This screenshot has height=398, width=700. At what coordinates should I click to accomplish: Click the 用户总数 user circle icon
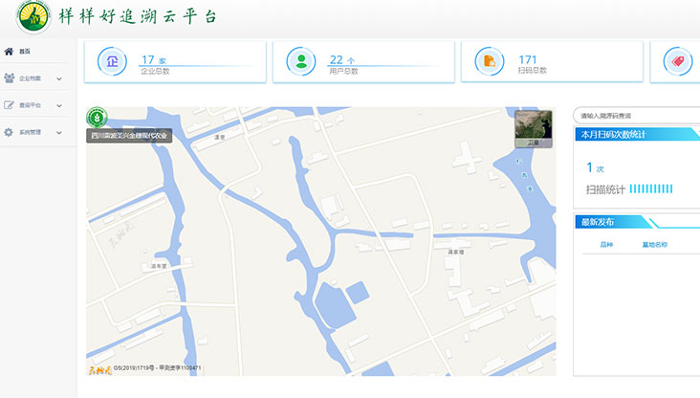coord(301,62)
